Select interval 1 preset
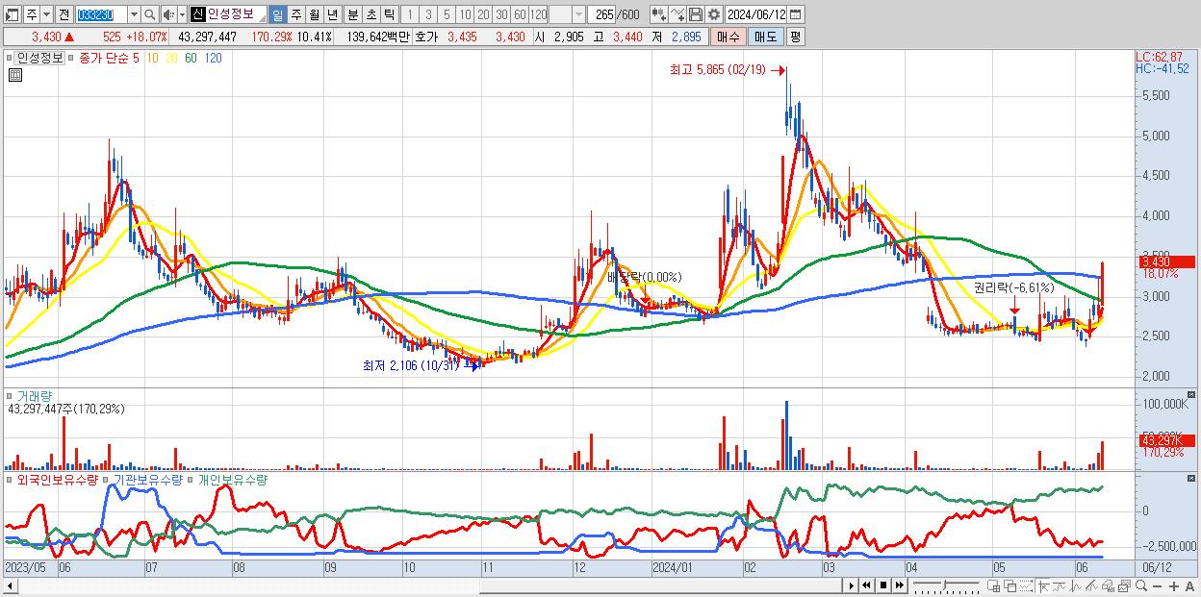The width and height of the screenshot is (1201, 597). point(409,14)
